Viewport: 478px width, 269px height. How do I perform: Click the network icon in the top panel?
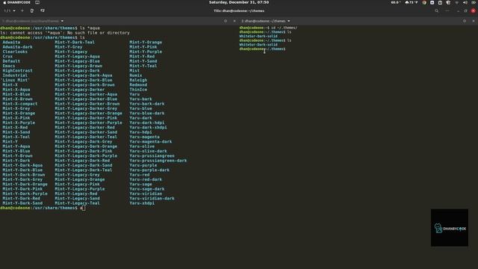click(456, 2)
